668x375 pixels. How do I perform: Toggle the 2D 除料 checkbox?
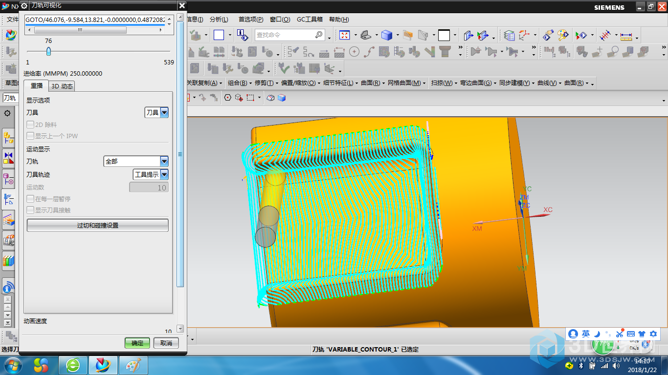[x=30, y=125]
